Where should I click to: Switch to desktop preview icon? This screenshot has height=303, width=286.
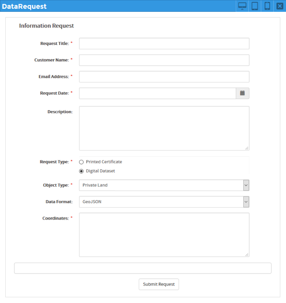(x=242, y=6)
